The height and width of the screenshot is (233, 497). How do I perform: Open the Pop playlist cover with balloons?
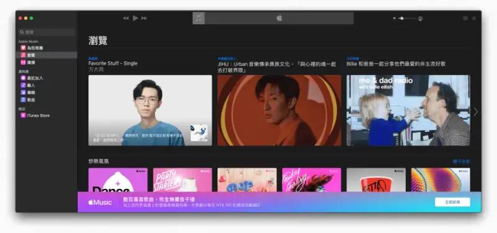click(247, 180)
